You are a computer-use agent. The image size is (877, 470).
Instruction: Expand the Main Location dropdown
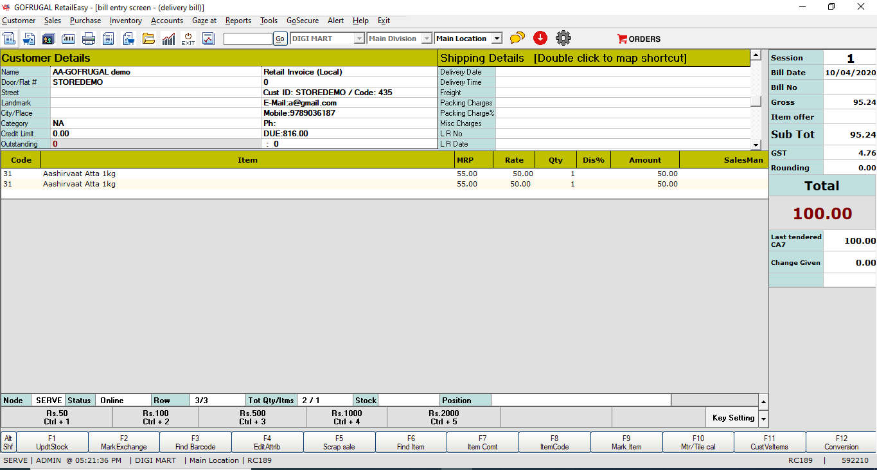(497, 39)
